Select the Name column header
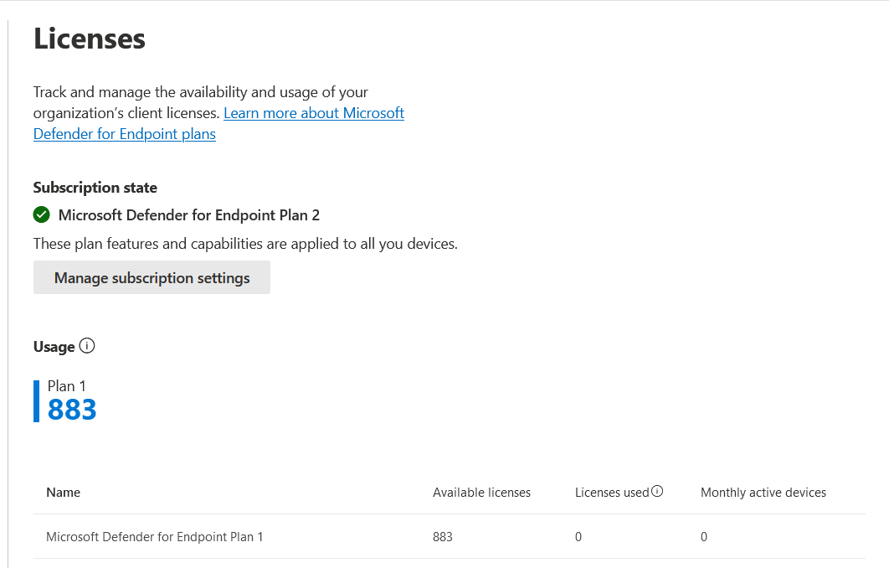 tap(64, 493)
